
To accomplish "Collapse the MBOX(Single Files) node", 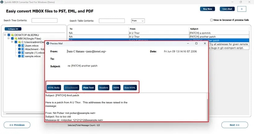I will (8, 38).
